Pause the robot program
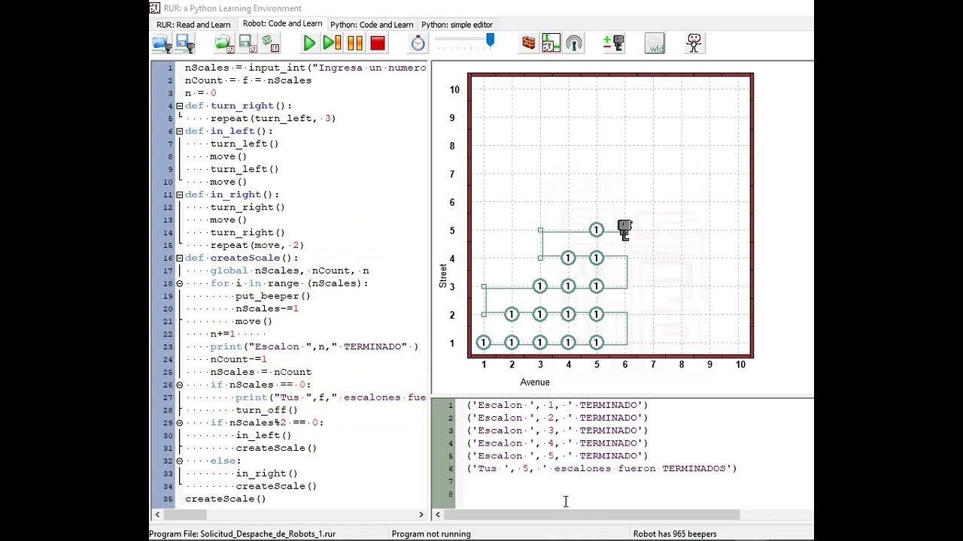 coord(354,44)
